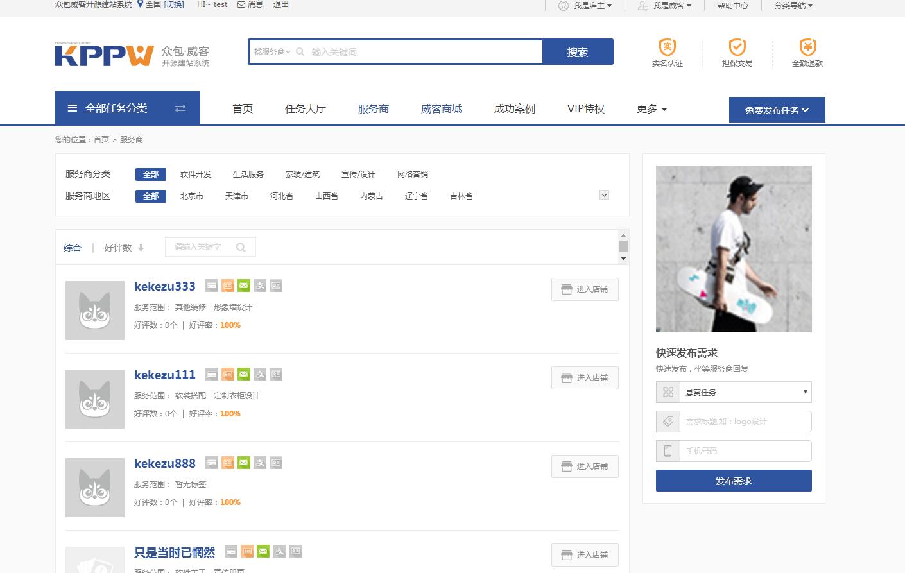Click the 担保交易 shield icon
Viewport: 905px width, 573px height.
tap(737, 47)
